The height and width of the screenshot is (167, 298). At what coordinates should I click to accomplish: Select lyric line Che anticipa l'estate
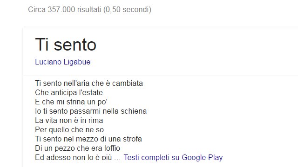(x=69, y=93)
